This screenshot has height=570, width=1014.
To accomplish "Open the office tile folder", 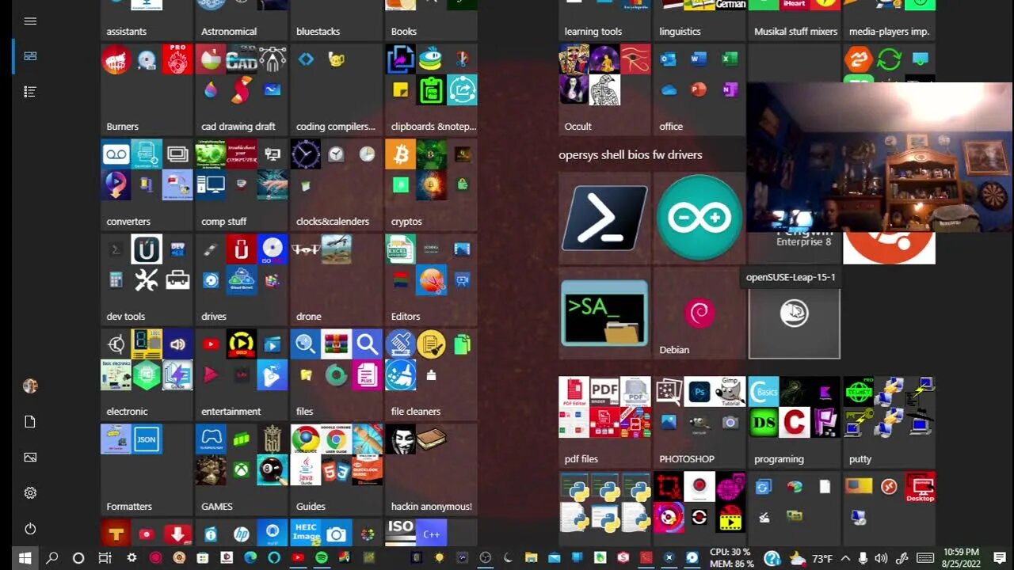I will (700, 89).
